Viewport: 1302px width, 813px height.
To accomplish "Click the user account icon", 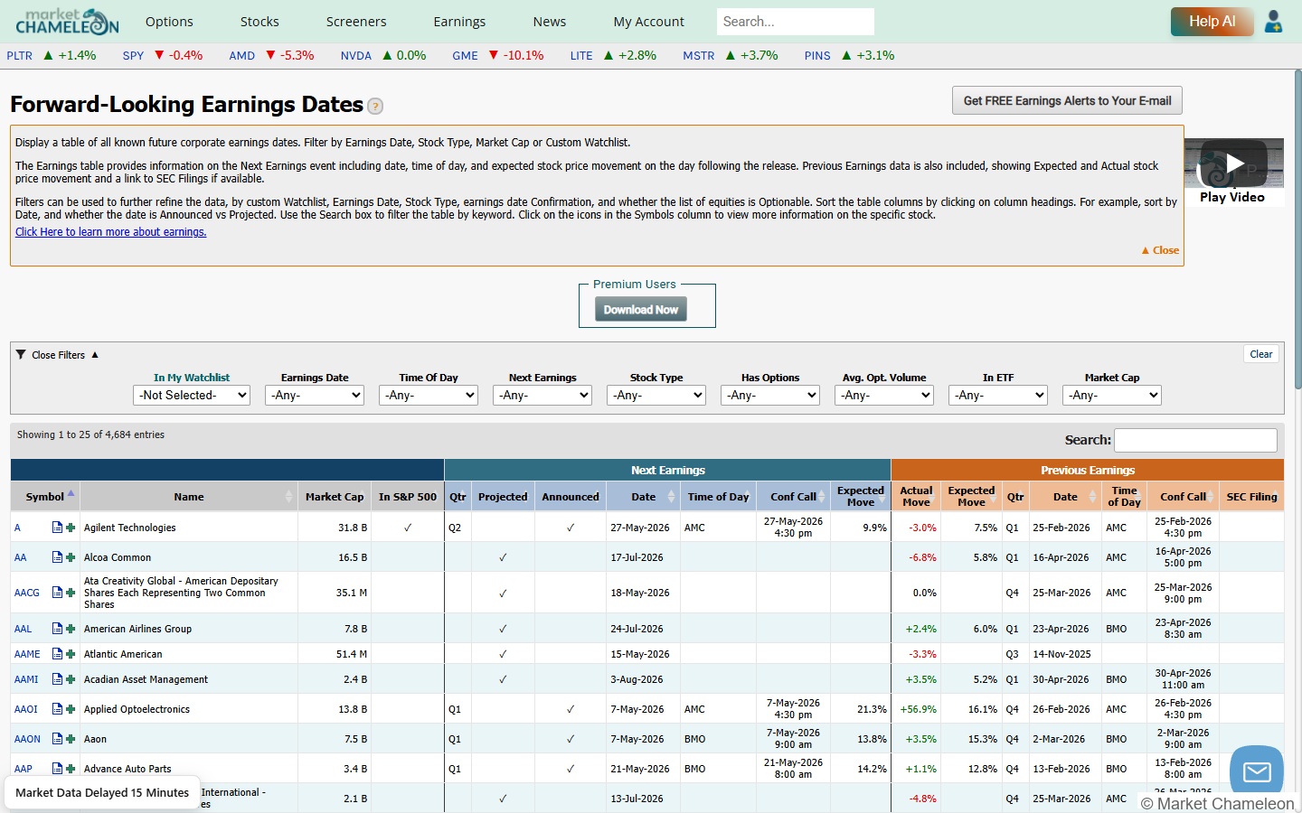I will [1274, 22].
